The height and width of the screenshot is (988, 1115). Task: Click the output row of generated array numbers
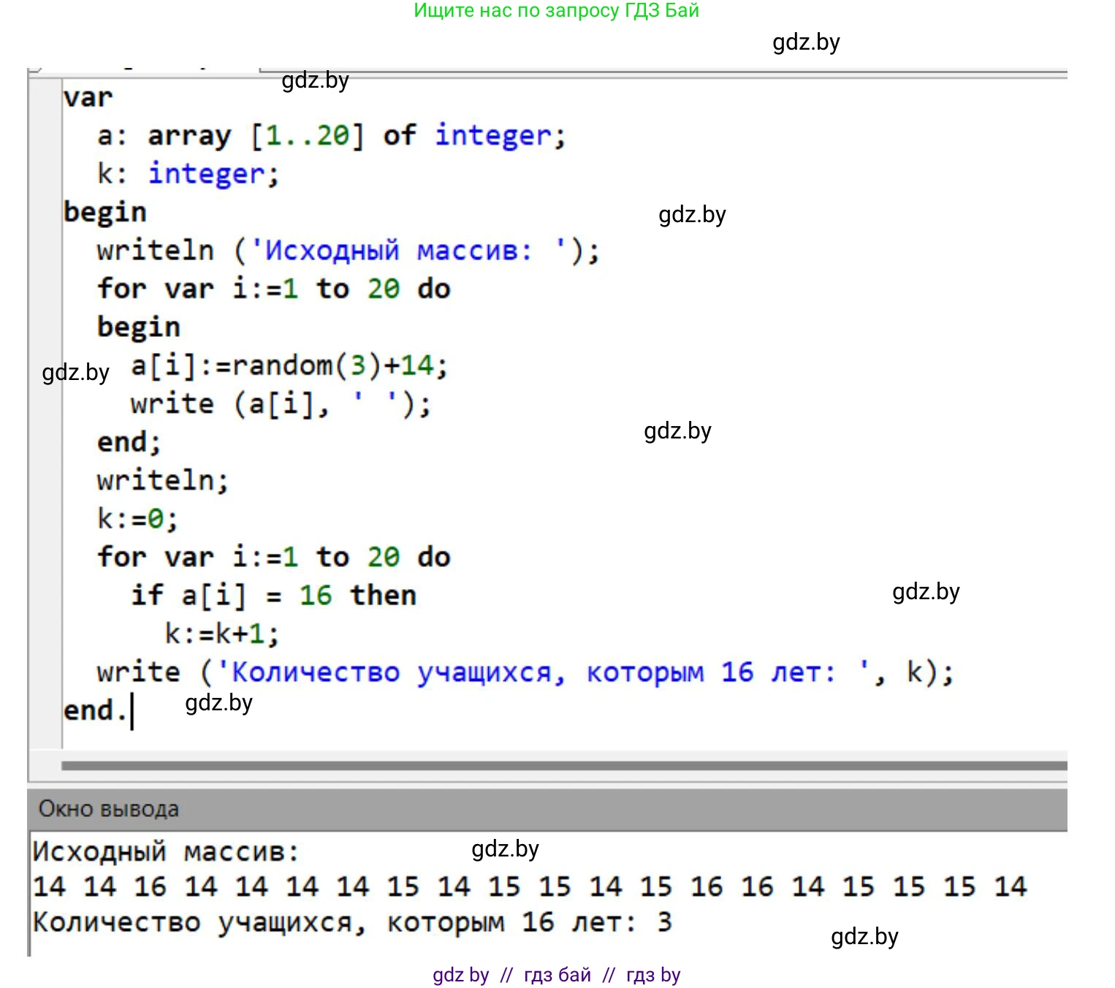coord(530,887)
